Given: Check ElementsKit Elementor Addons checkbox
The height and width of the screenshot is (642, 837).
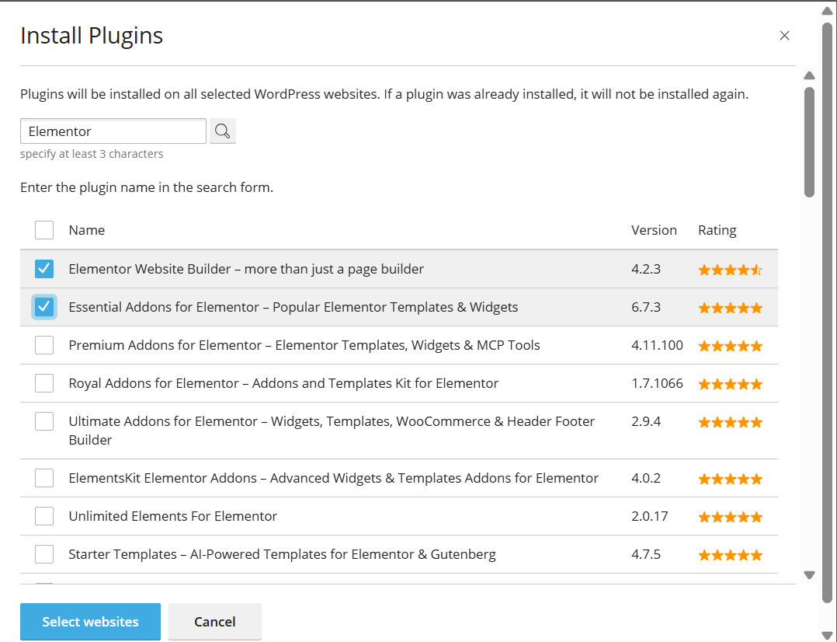Looking at the screenshot, I should [44, 478].
